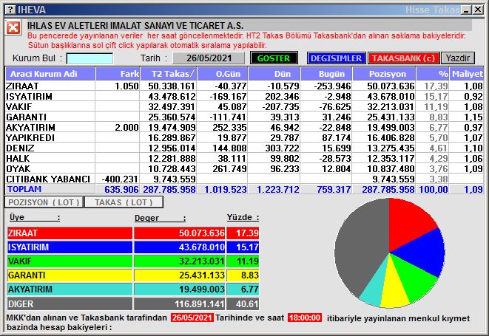
Task: Select the VAKIF row in table
Action: click(244, 106)
